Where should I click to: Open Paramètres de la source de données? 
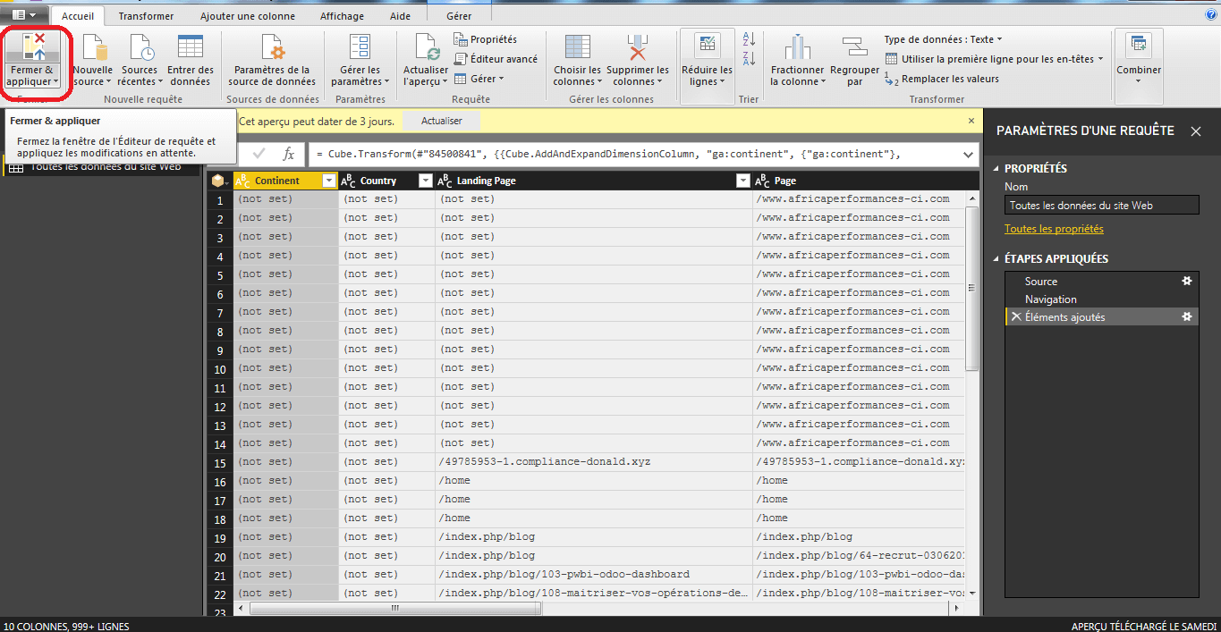point(272,61)
